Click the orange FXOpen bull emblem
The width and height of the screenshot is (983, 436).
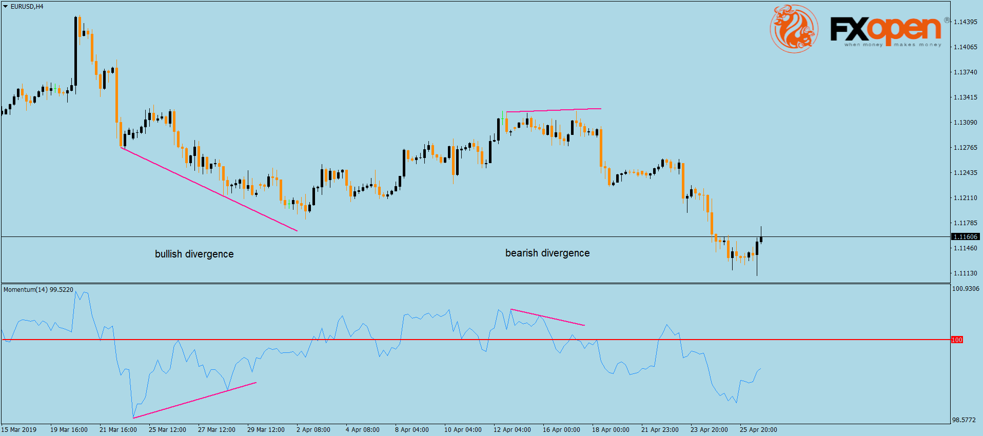tap(793, 29)
